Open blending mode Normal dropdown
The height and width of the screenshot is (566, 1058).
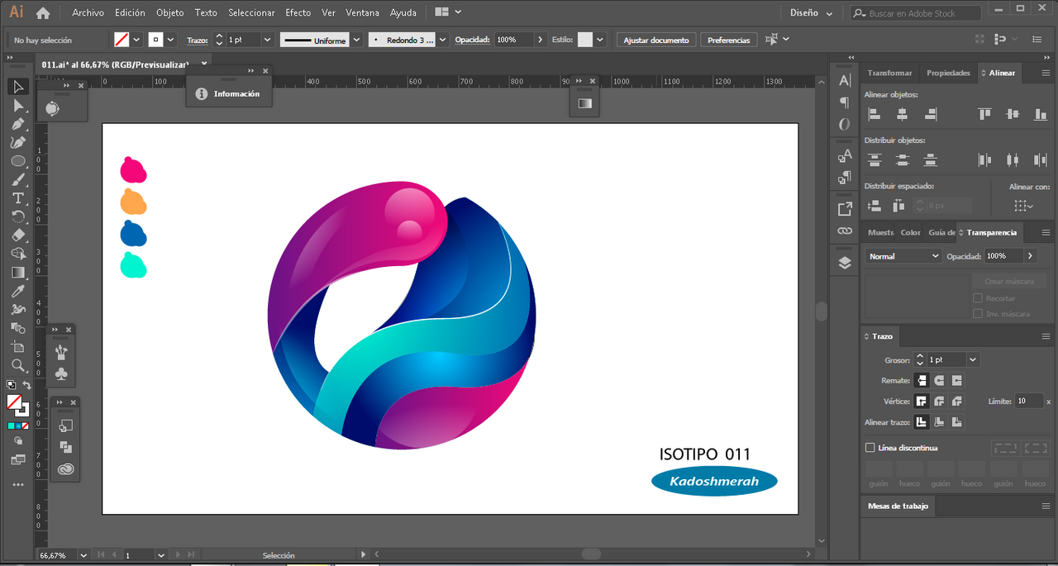[x=903, y=256]
